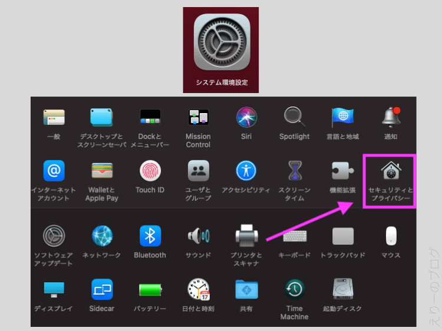Viewport: 442px width, 331px height.
Task: Open Time Machine preferences
Action: coord(295,289)
